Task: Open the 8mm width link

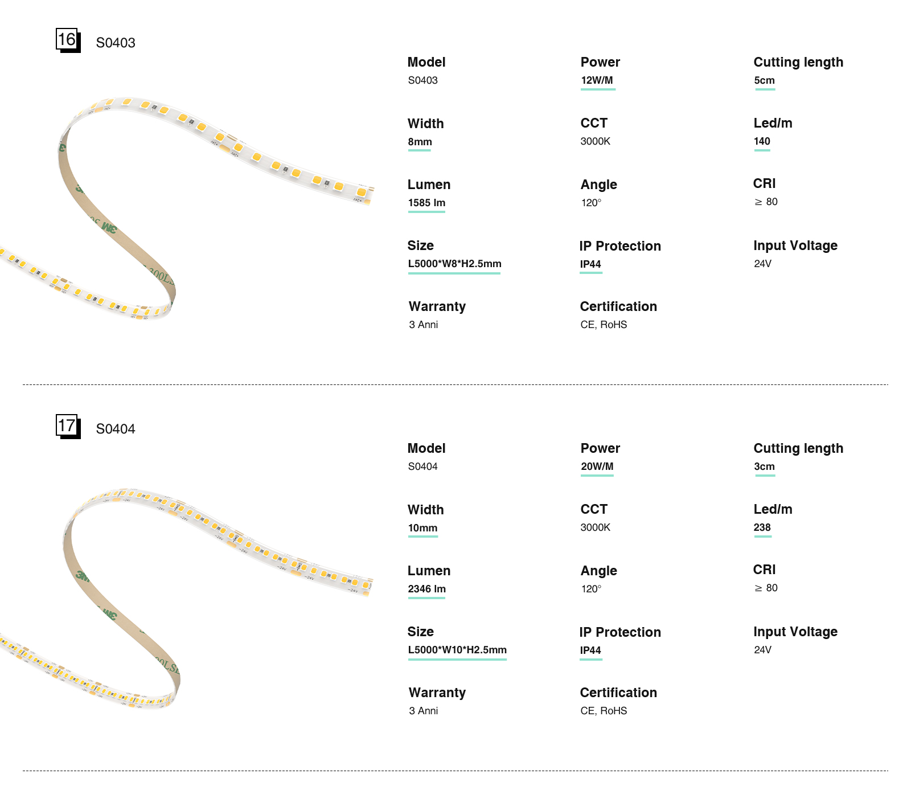Action: pyautogui.click(x=420, y=142)
